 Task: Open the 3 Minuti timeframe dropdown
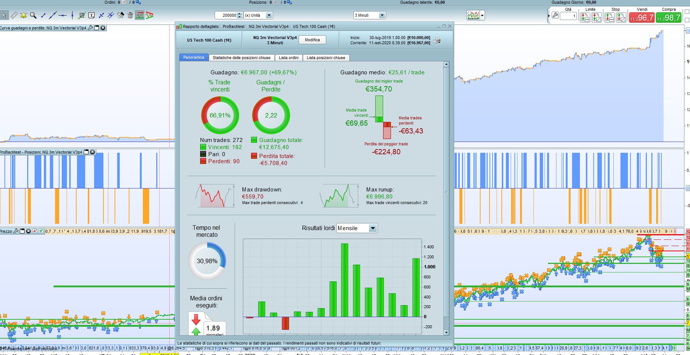tap(369, 15)
